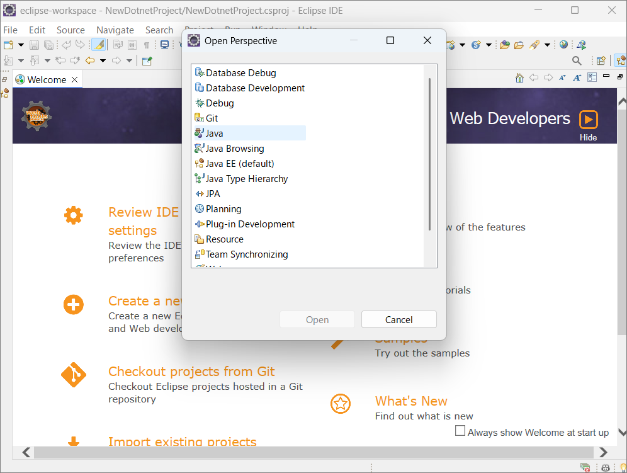Open dropdown beside the S servlet icon

[x=489, y=45]
